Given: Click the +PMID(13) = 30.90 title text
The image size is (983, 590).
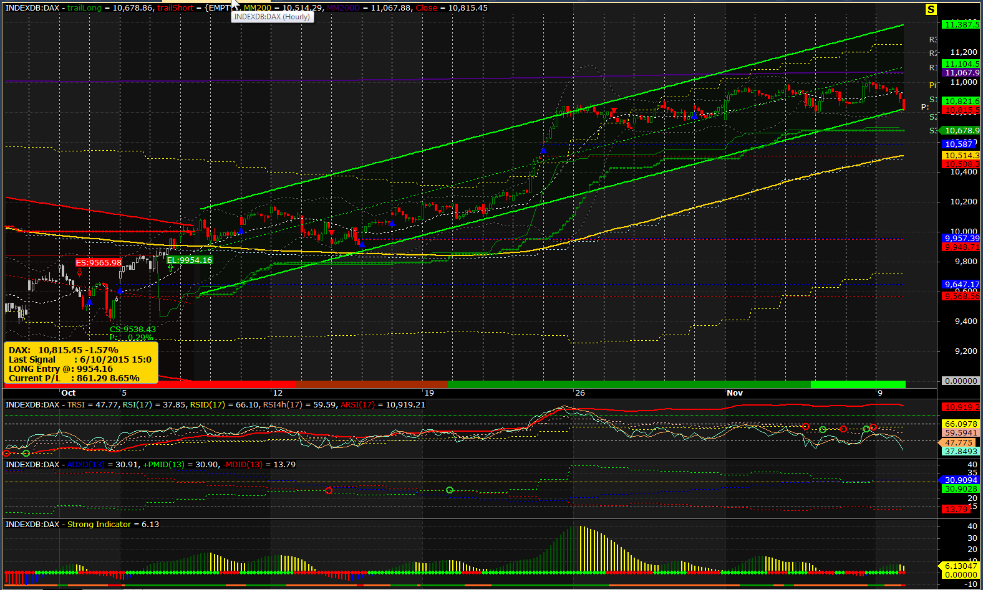Looking at the screenshot, I should click(x=181, y=464).
